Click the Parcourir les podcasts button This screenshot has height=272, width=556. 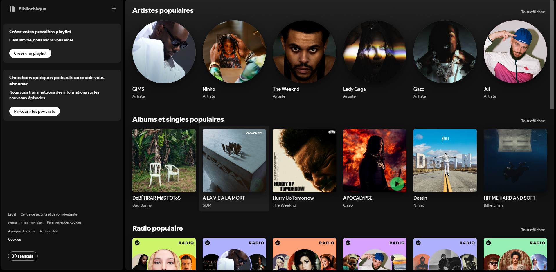tap(34, 111)
